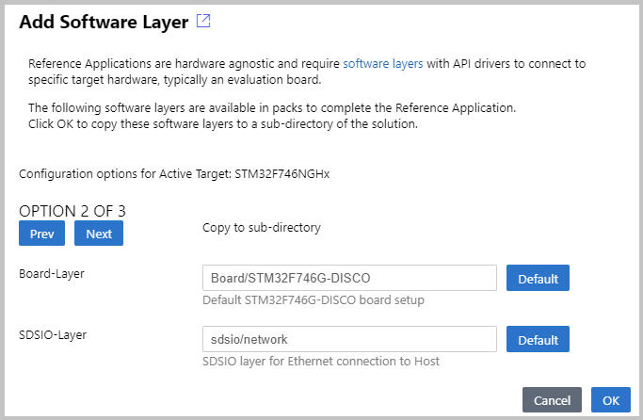643x420 pixels.
Task: Click the 'Add Software Layer' dialog title
Action: click(x=104, y=22)
